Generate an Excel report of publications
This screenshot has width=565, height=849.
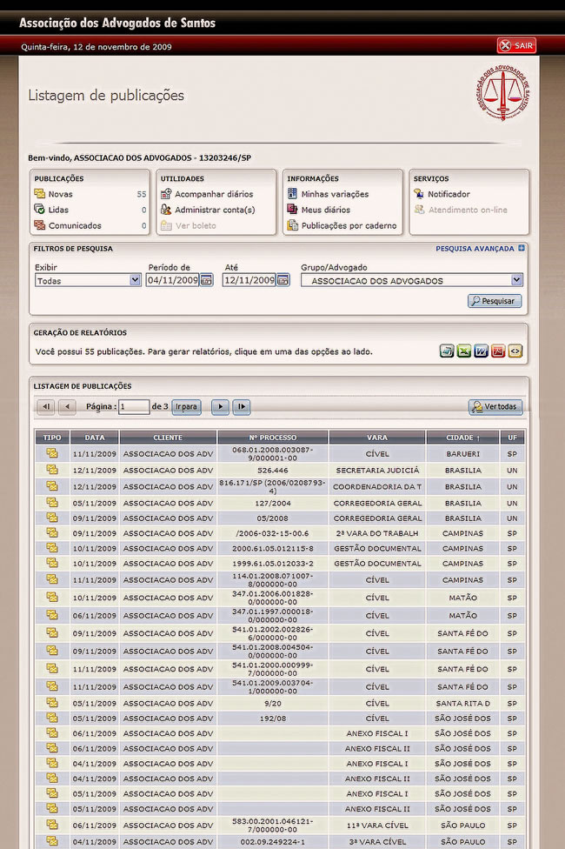(x=464, y=351)
